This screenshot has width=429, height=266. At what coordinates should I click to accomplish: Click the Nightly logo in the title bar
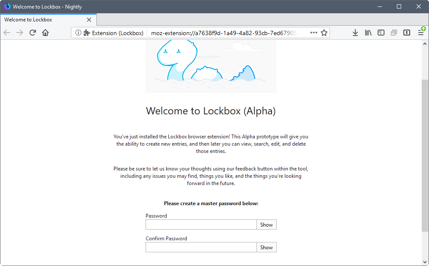(7, 6)
